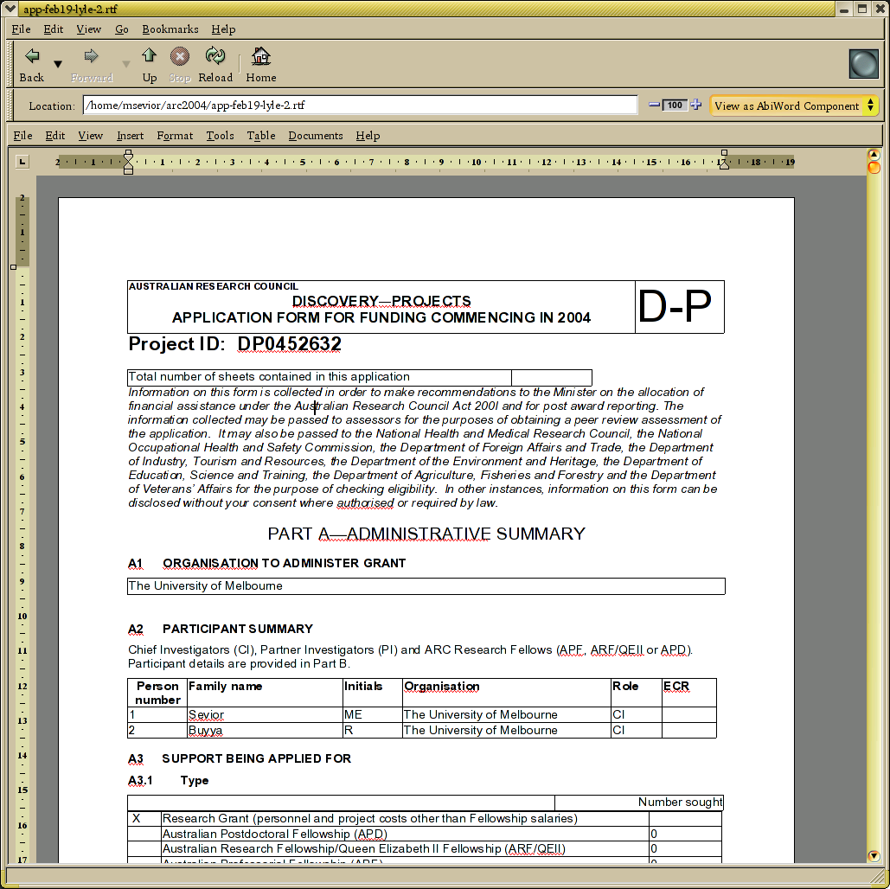Click the Up arrow toolbar icon

pos(150,57)
